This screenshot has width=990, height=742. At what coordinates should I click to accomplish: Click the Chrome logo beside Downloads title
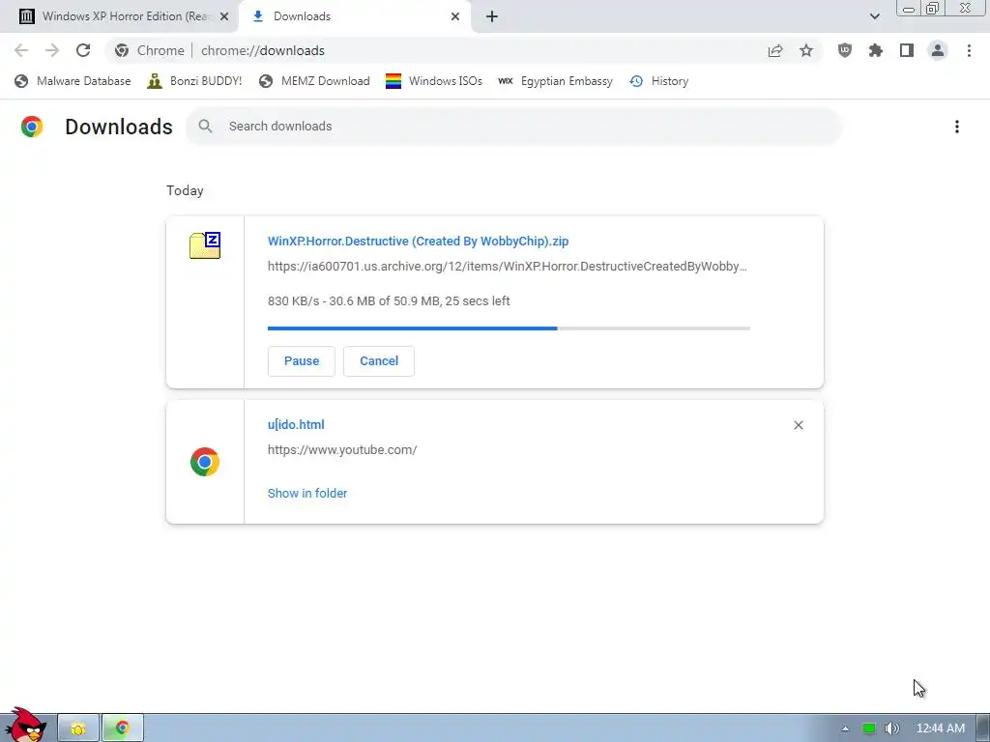point(32,127)
